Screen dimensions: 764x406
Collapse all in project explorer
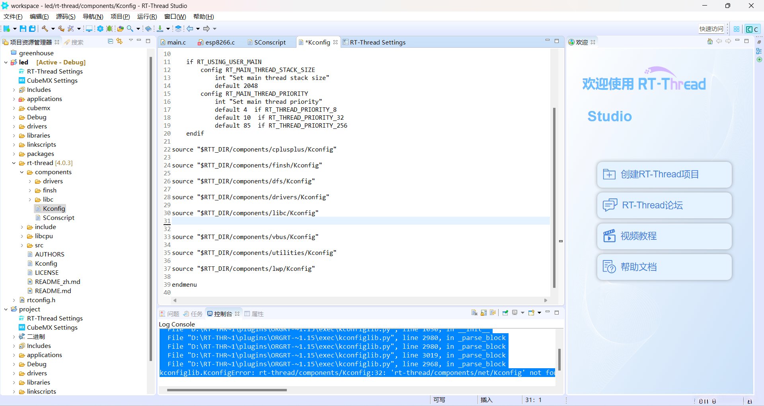(111, 41)
